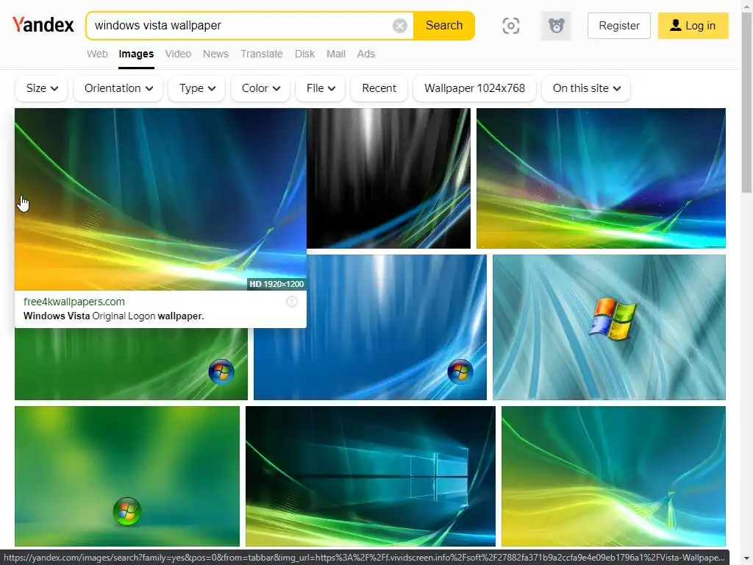
Task: Open the teal wallpaper with Windows flag logo
Action: point(609,327)
